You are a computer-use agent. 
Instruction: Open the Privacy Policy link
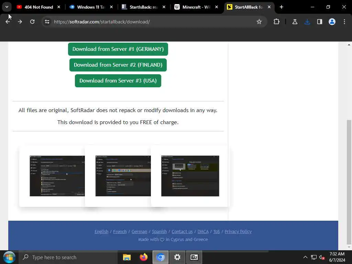238,231
